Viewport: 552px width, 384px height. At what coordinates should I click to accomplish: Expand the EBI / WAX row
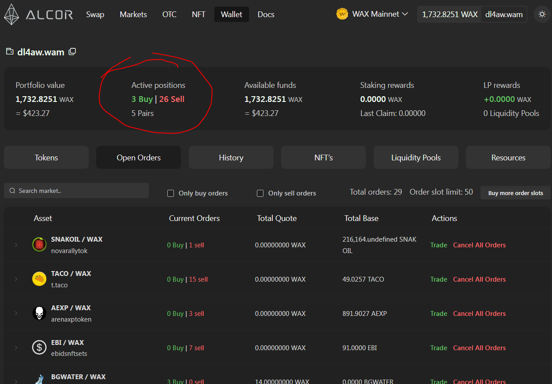click(x=16, y=348)
